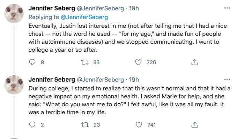The height and width of the screenshot is (139, 237).
Task: Open the tweet text starting 'Eventually, Justin'
Action: coord(129,38)
